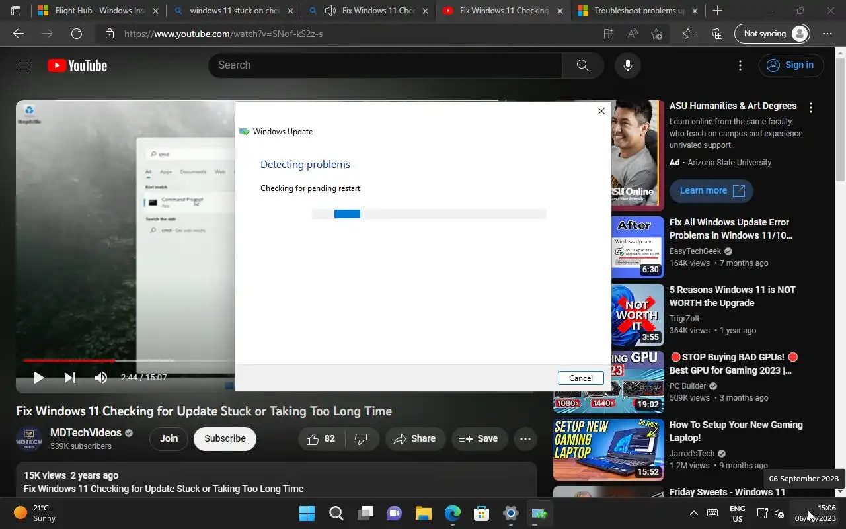Switch to muted Fix Windows 11 Che tab
This screenshot has width=846, height=529.
click(x=368, y=11)
